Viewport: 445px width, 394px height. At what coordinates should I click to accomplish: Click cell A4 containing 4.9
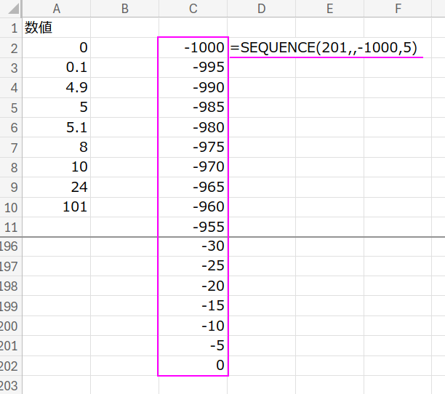coord(55,87)
